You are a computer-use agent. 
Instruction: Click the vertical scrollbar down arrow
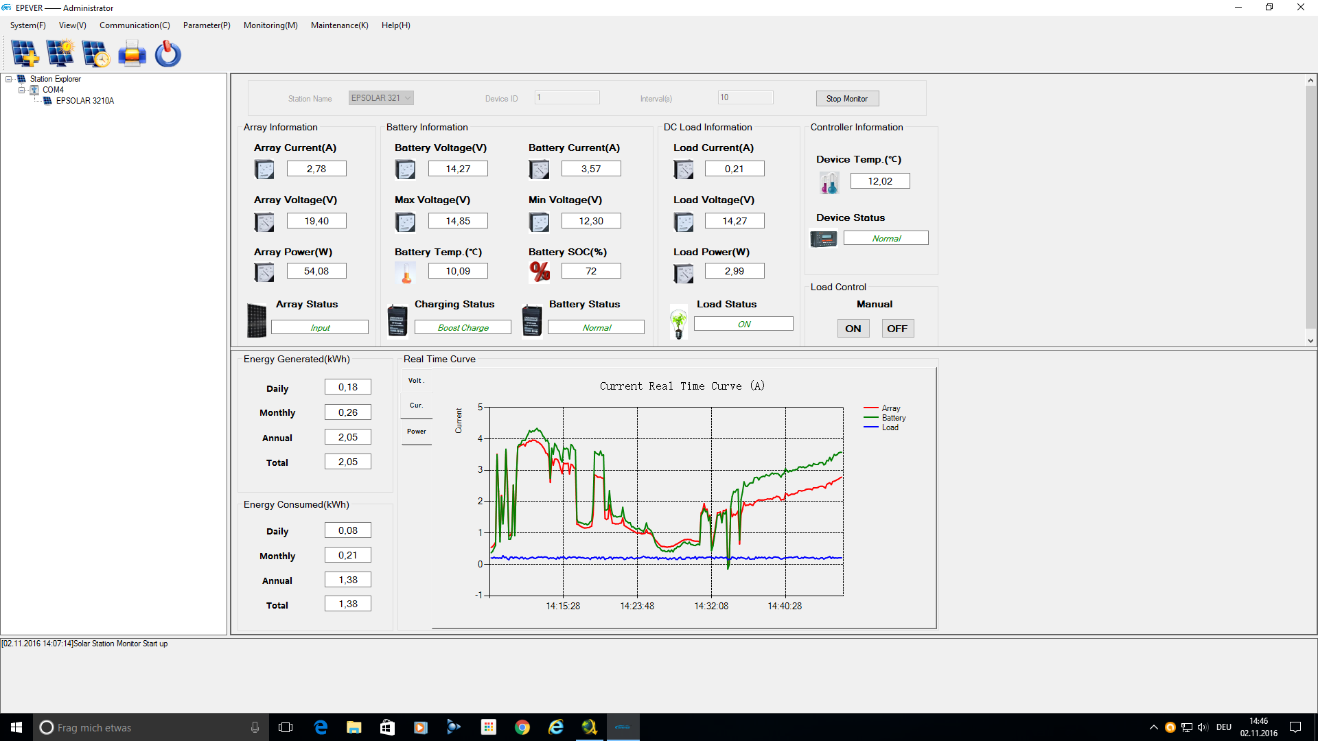click(1310, 340)
